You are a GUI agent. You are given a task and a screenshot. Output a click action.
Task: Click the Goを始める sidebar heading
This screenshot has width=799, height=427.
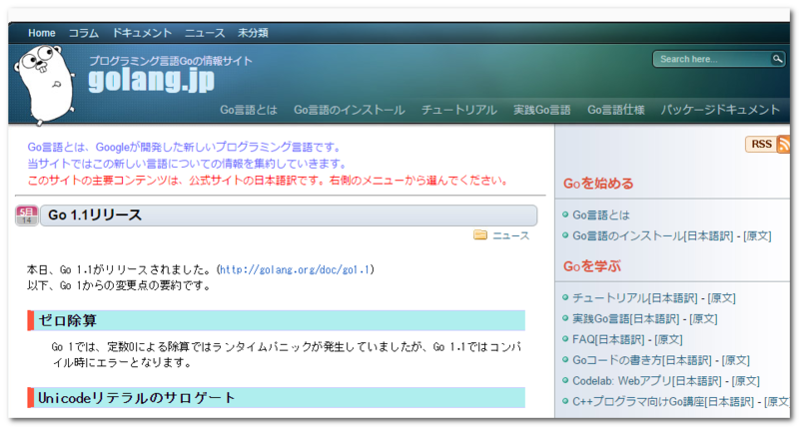(598, 184)
